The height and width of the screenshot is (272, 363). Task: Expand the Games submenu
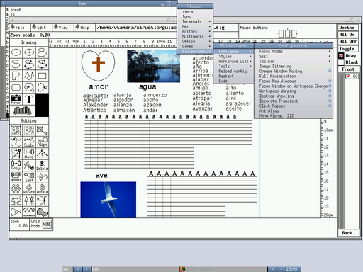pos(195,46)
